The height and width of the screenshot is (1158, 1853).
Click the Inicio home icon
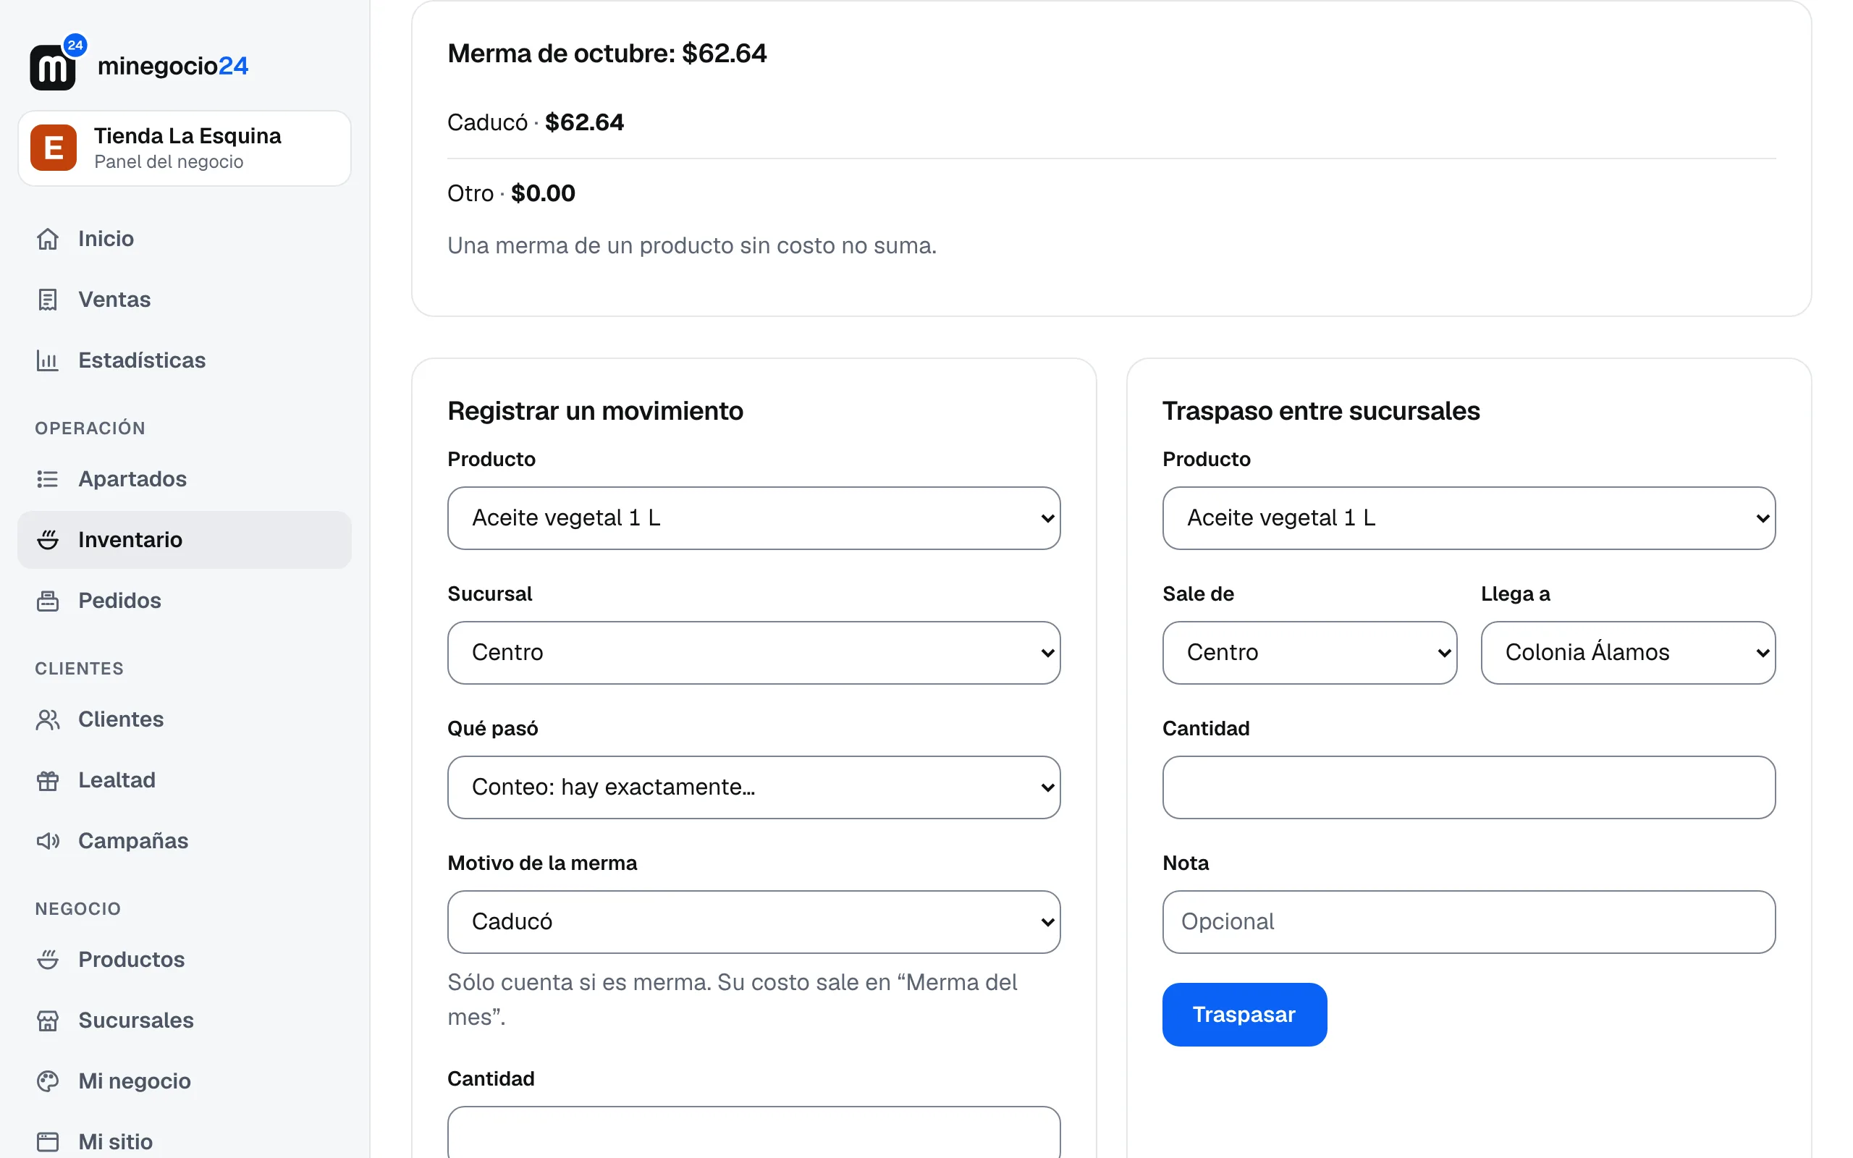[x=48, y=239]
